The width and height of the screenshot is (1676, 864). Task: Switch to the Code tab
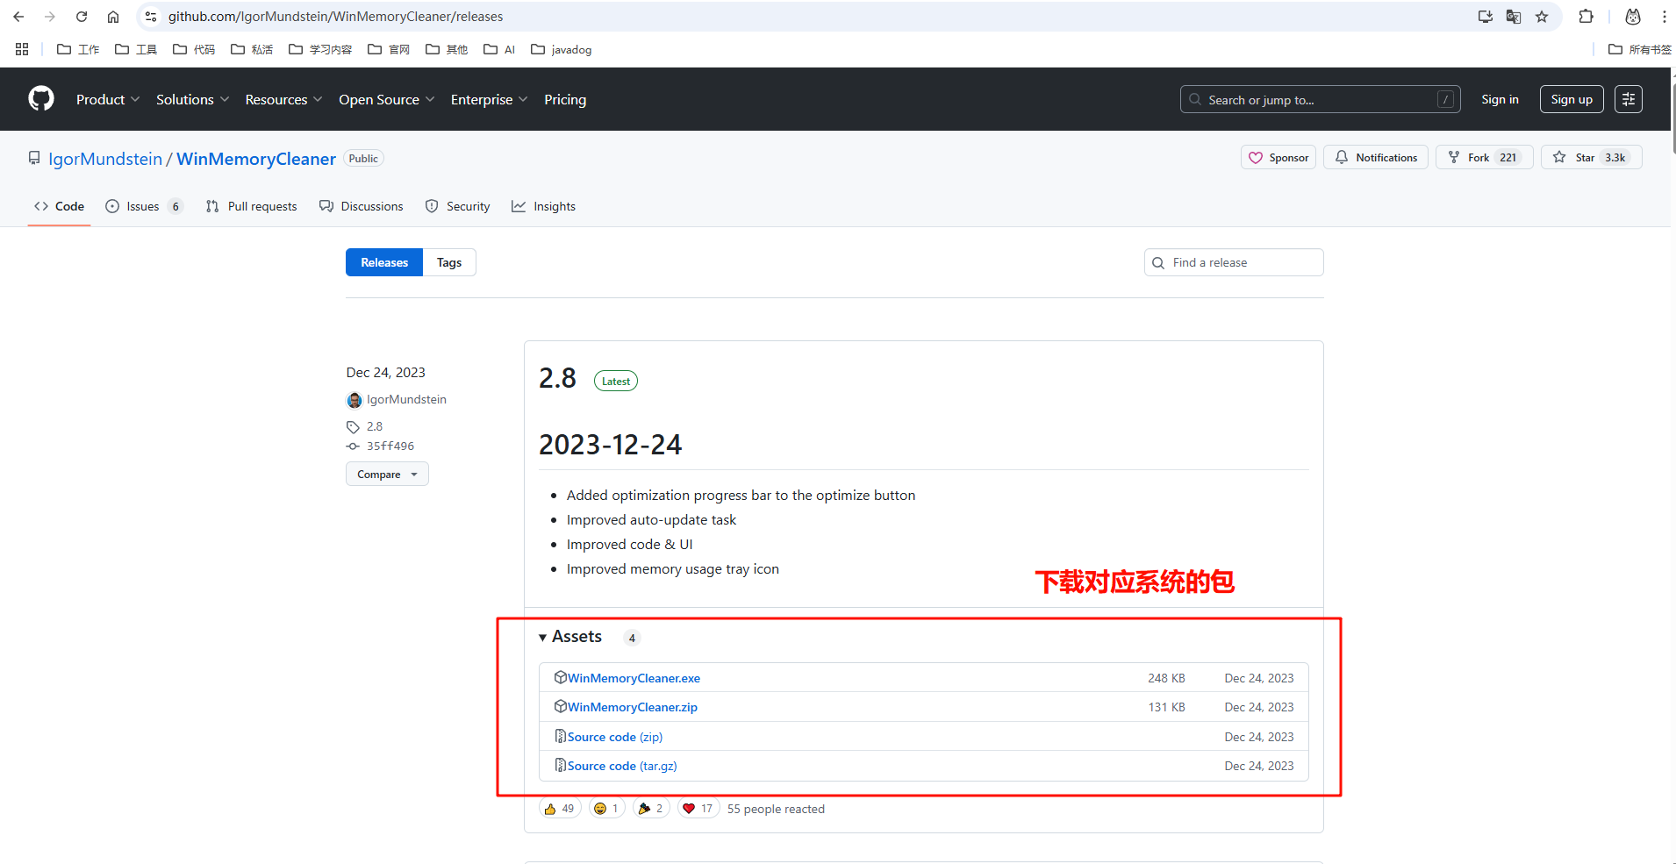[x=59, y=206]
